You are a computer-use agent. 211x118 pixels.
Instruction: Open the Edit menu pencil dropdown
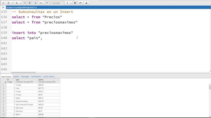click(41, 3)
